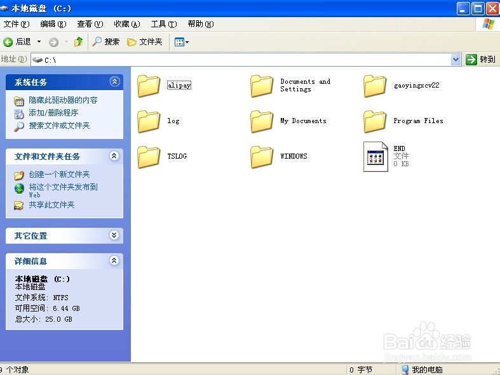The height and width of the screenshot is (375, 500).
Task: Click the drive icon in title bar
Action: pyautogui.click(x=4, y=8)
